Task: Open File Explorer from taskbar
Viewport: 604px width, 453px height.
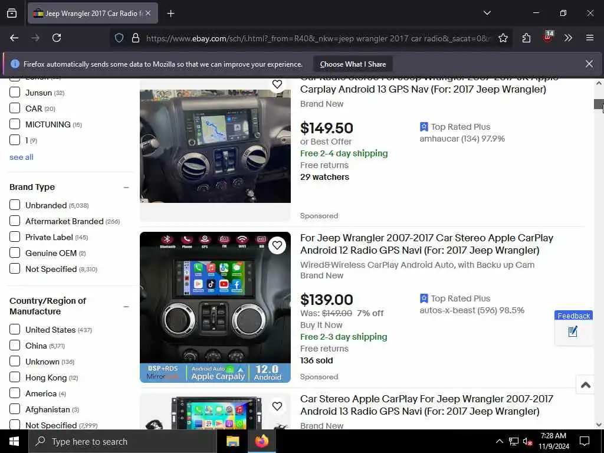Action: (232, 441)
